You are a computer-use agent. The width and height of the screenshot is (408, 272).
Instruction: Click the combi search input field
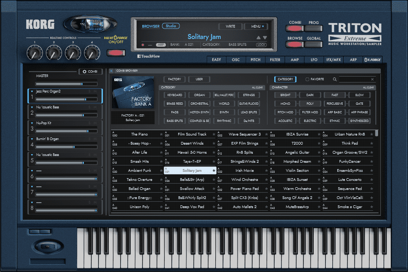point(355,79)
